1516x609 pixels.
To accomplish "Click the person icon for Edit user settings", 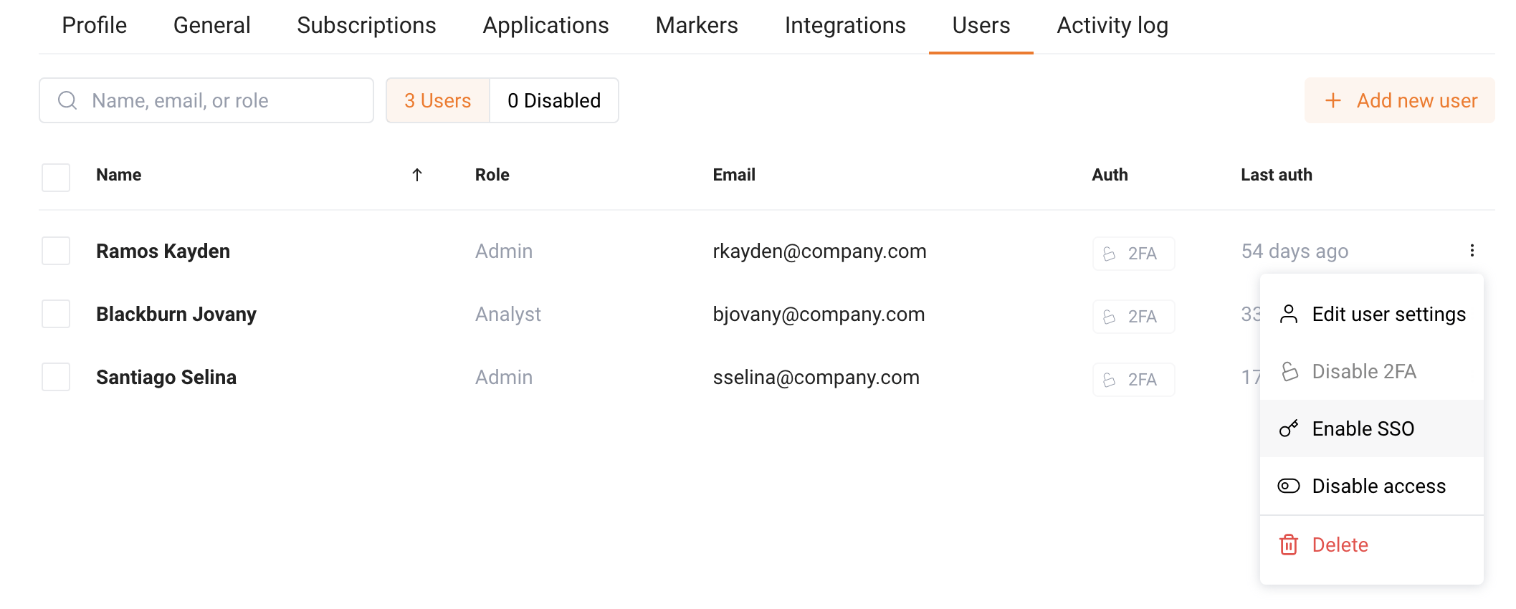I will click(x=1288, y=314).
